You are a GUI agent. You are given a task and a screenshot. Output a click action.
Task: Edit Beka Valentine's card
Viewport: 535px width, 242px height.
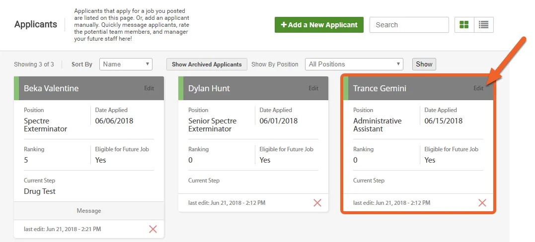click(149, 88)
